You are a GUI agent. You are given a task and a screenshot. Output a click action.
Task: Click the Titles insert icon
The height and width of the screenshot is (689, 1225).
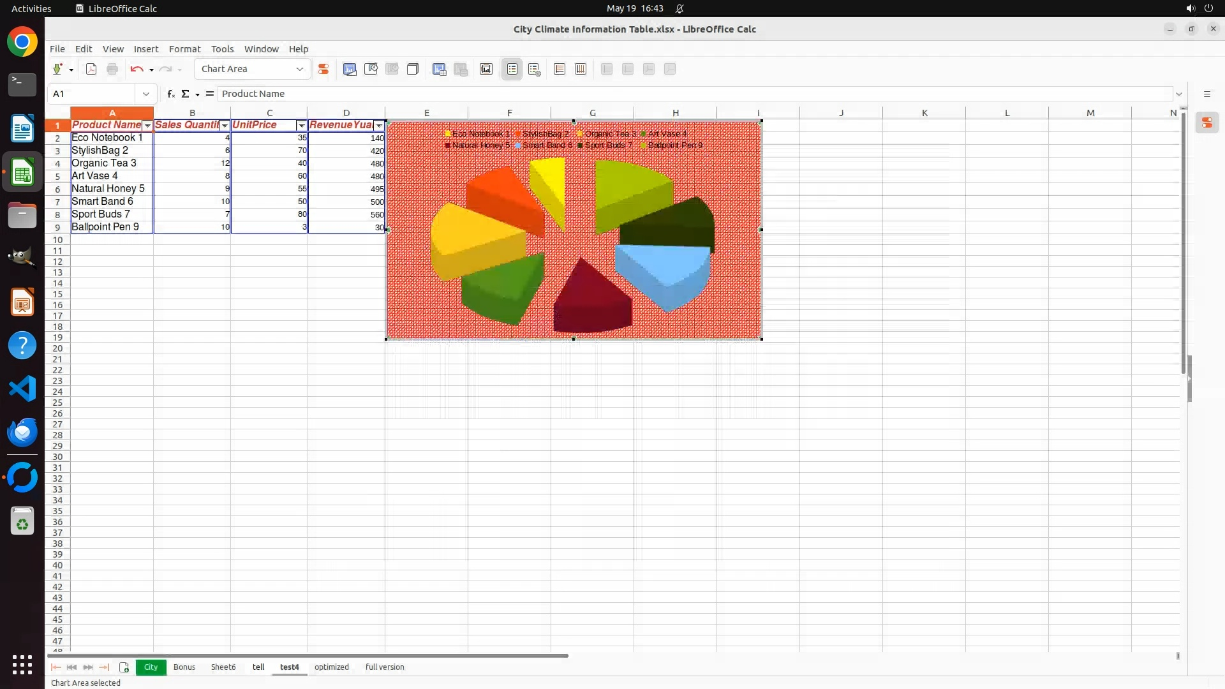(486, 69)
